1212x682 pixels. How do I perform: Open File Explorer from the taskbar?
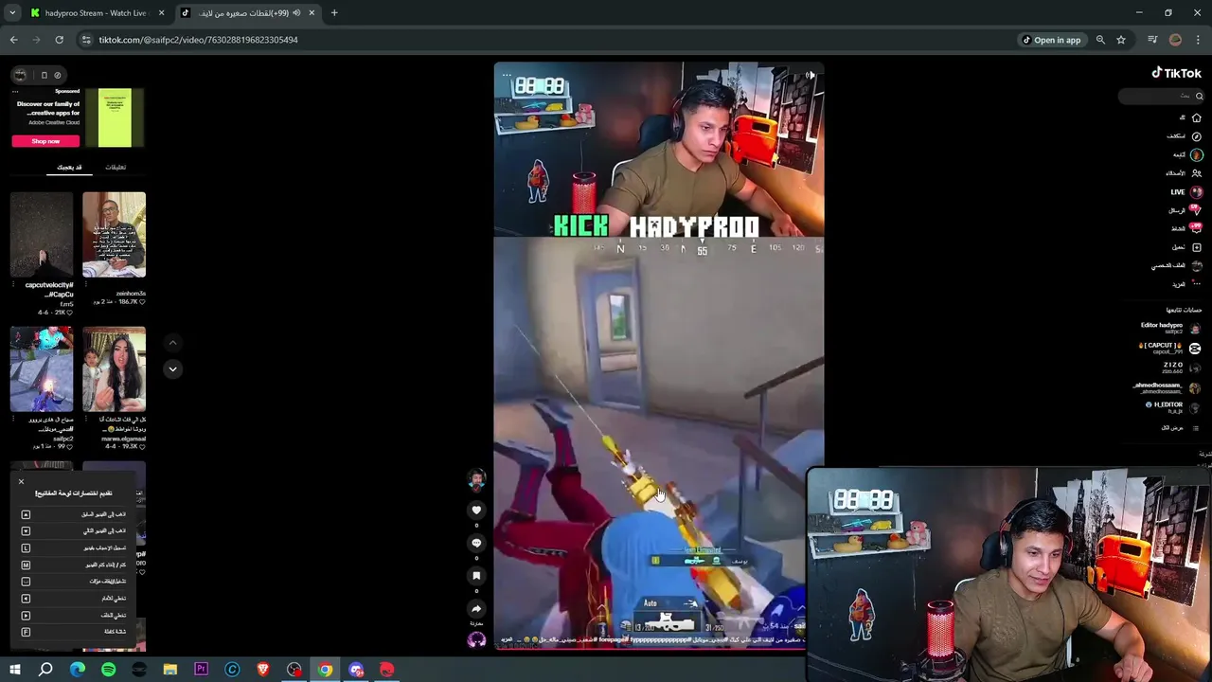[x=170, y=670]
